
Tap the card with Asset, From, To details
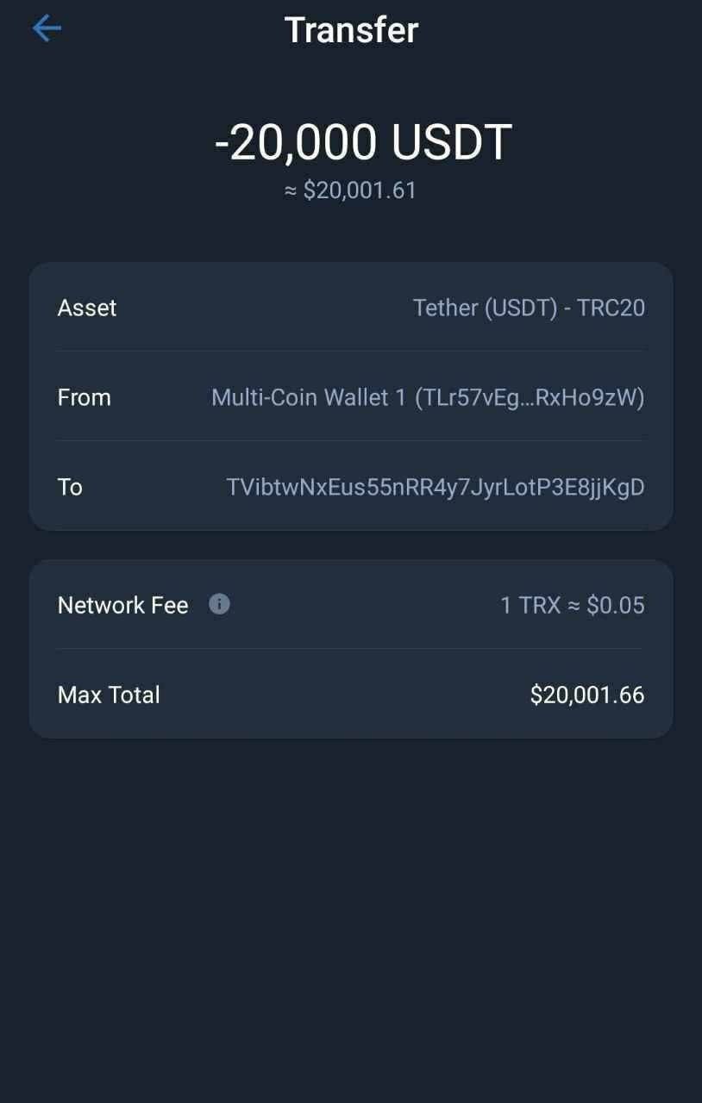click(351, 396)
